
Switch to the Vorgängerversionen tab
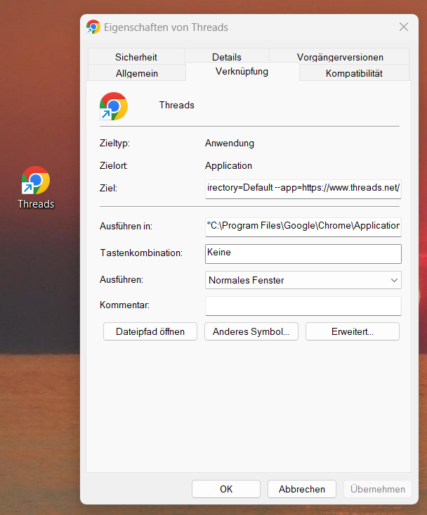340,57
